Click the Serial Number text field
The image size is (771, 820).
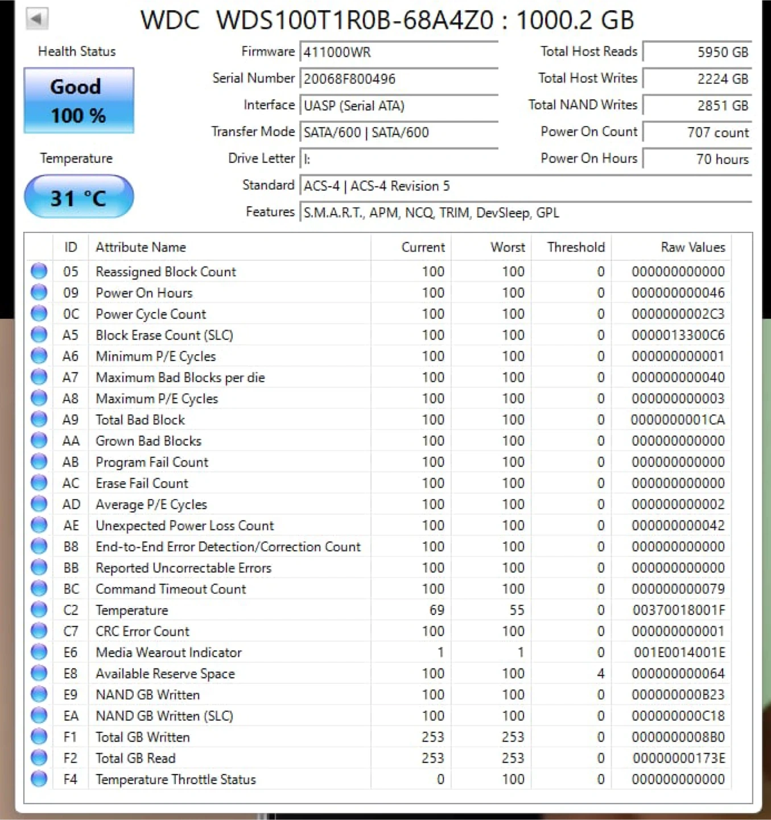pos(398,79)
